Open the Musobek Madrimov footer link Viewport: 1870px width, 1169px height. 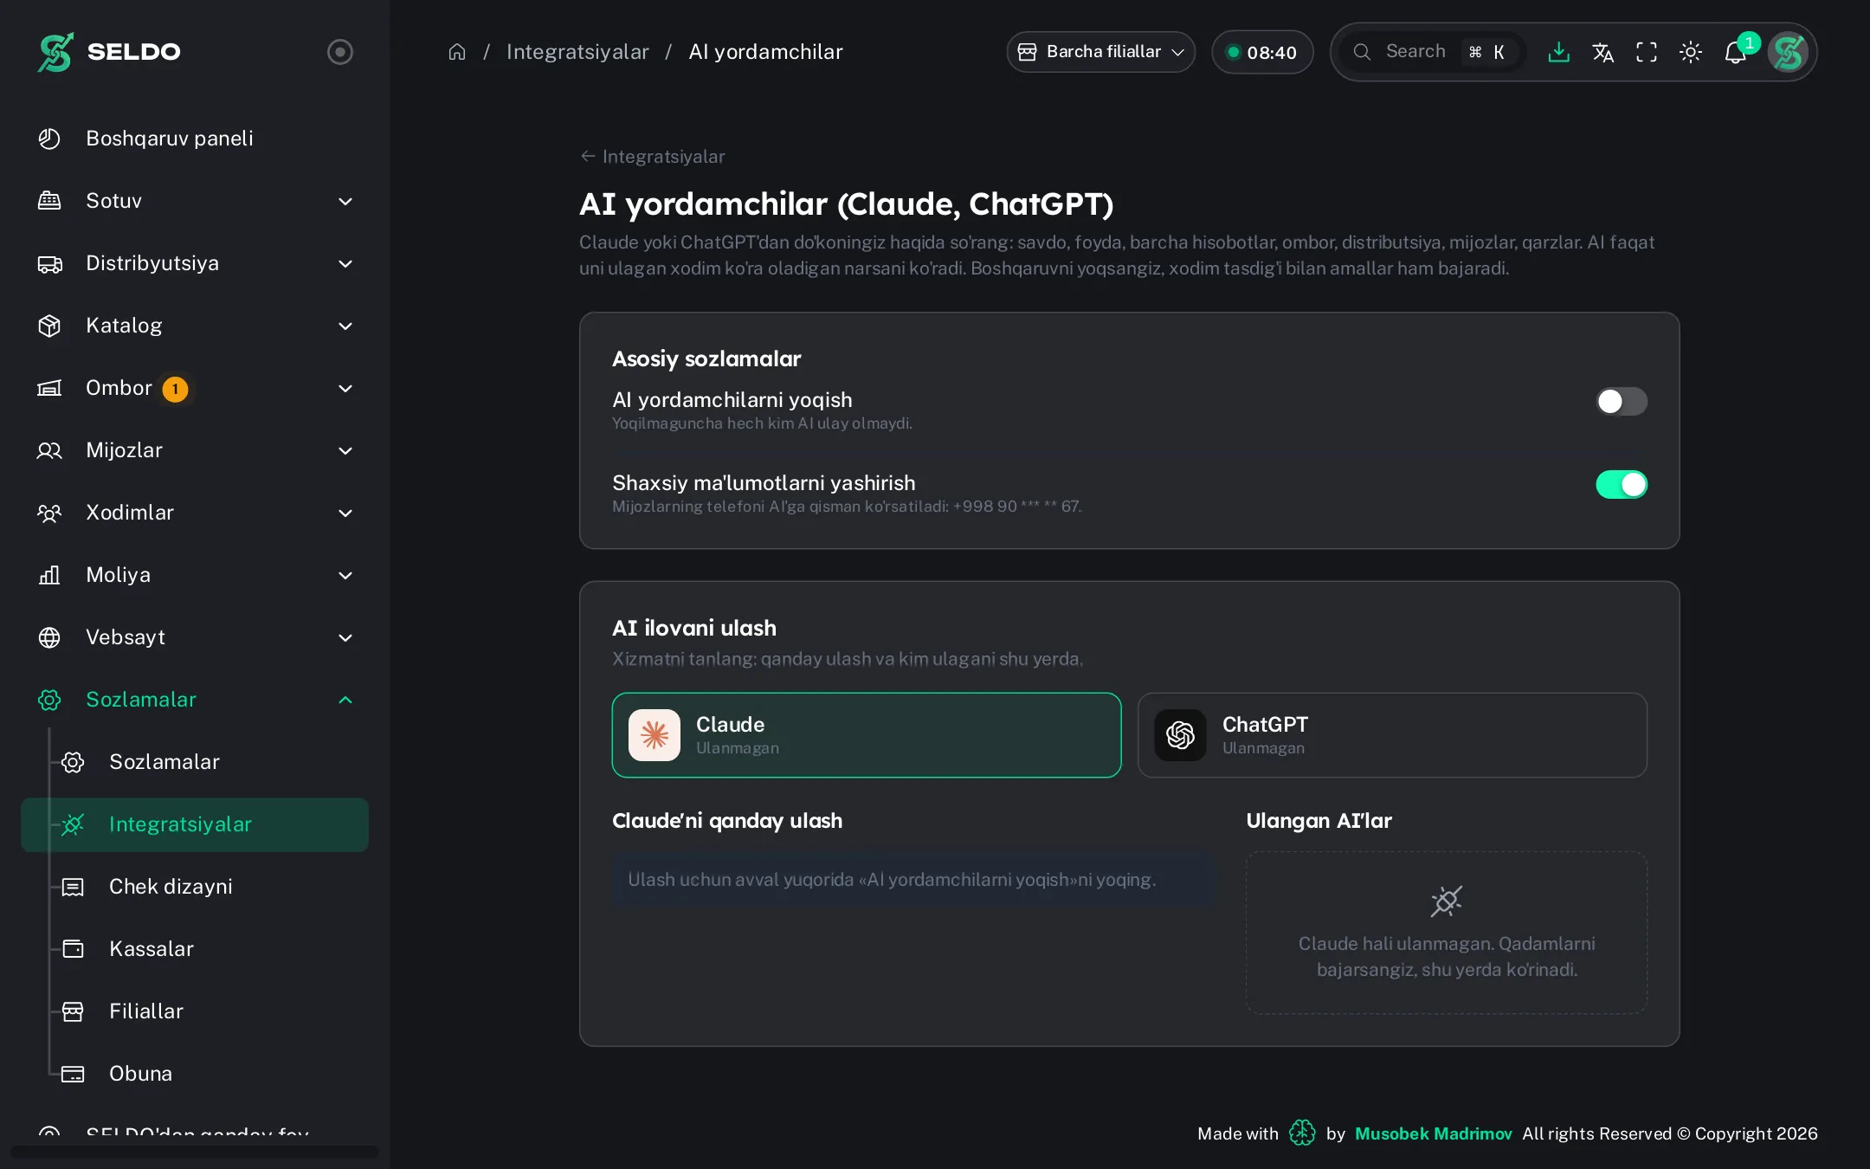pyautogui.click(x=1433, y=1133)
